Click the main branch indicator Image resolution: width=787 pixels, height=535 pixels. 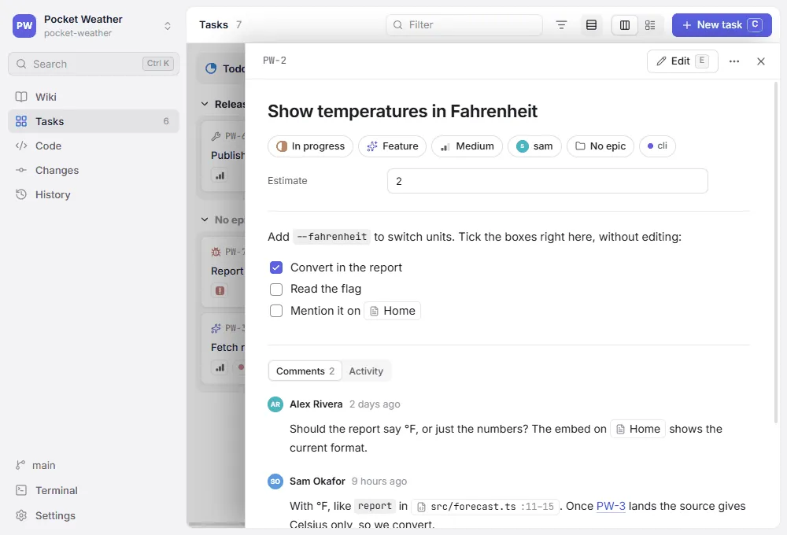(35, 465)
